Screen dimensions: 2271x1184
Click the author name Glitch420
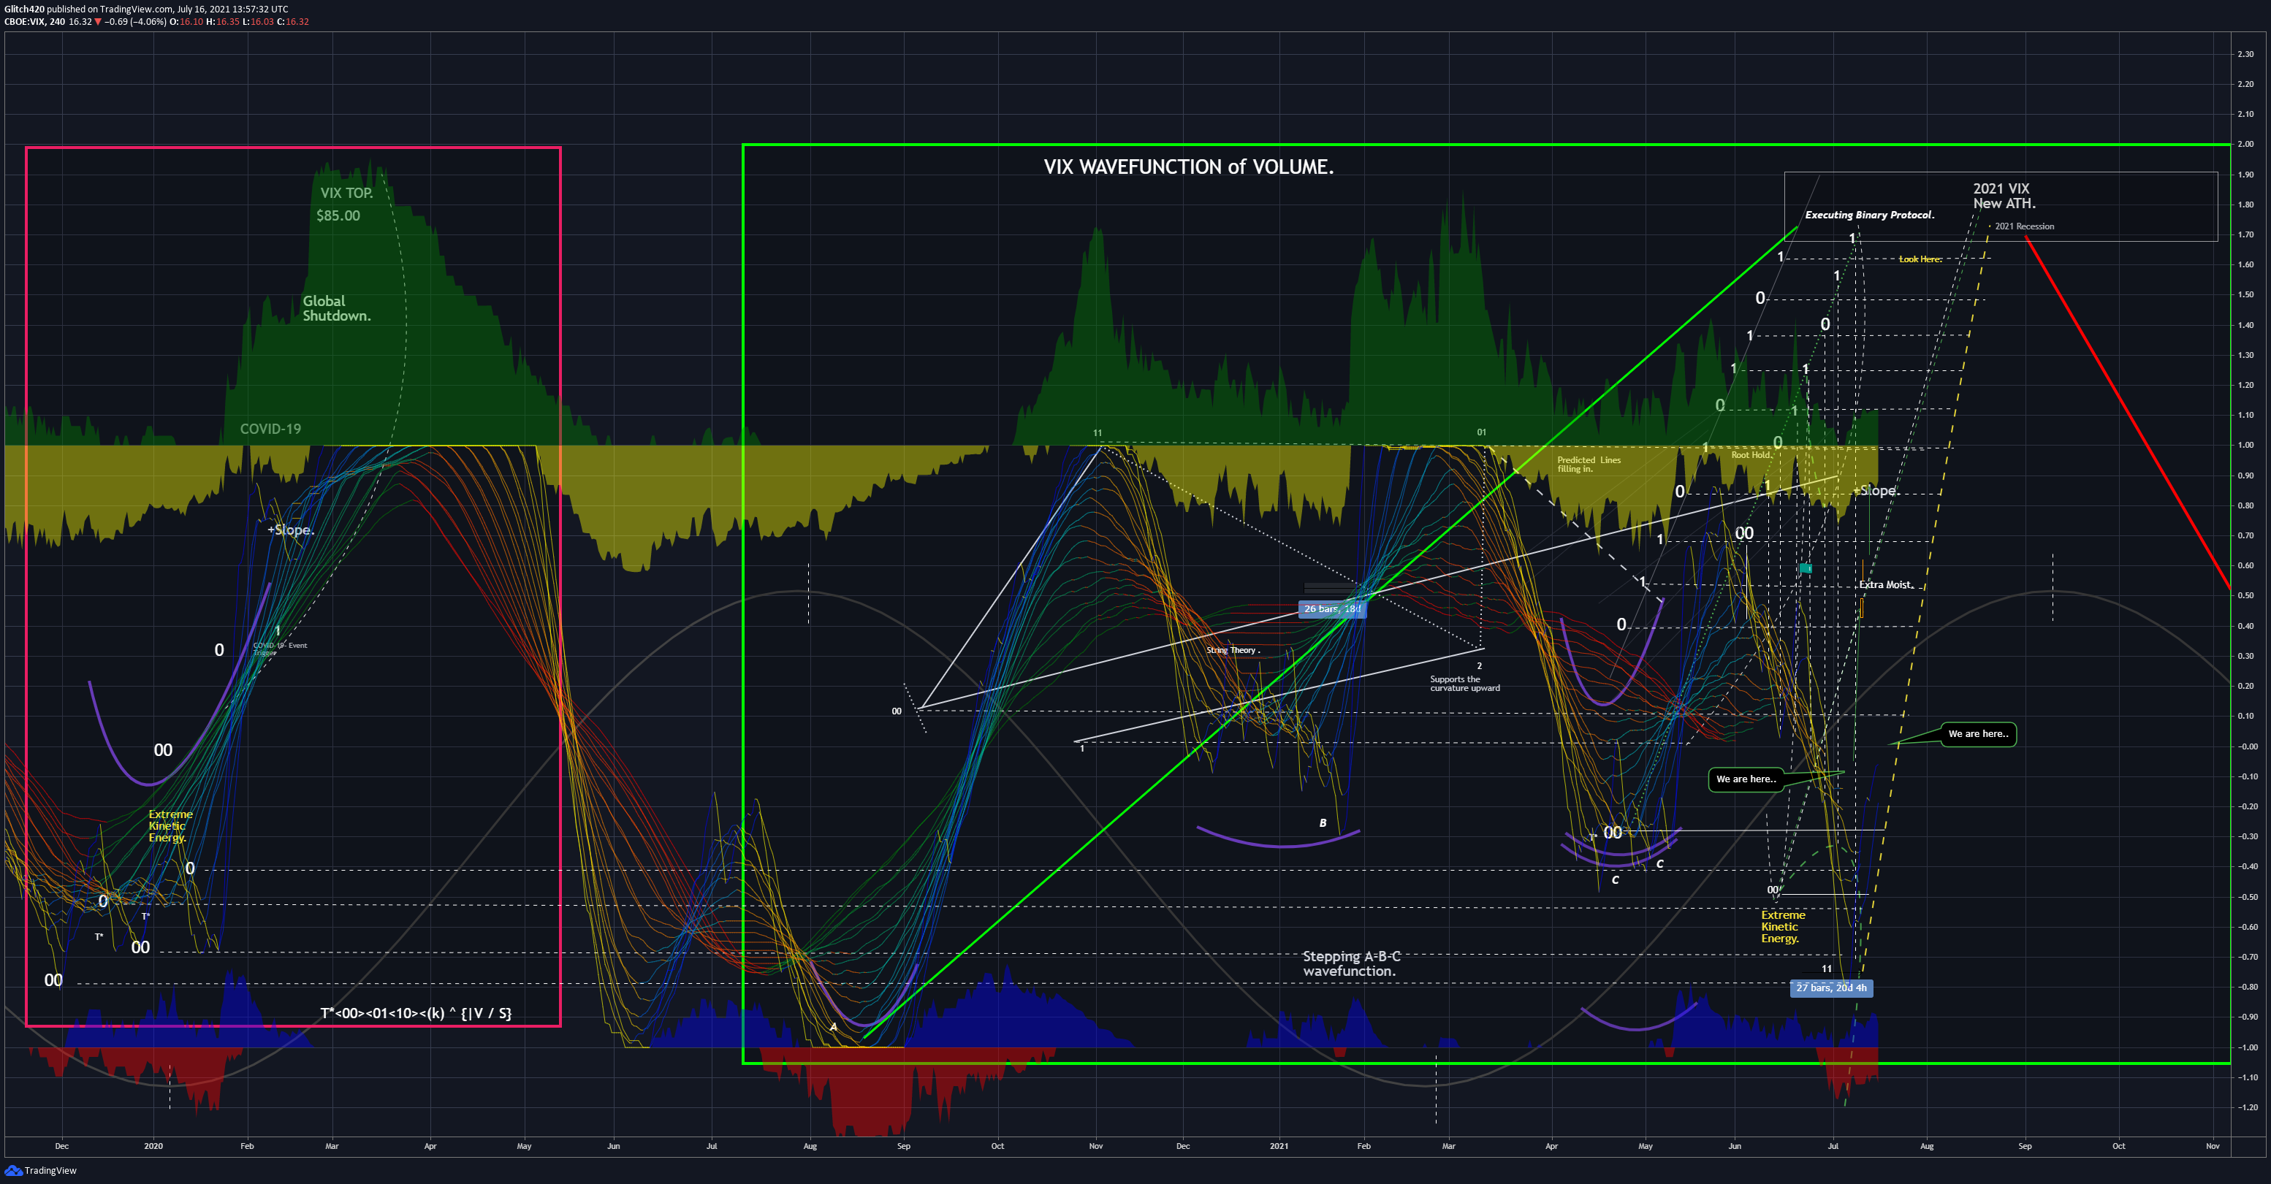tap(24, 9)
